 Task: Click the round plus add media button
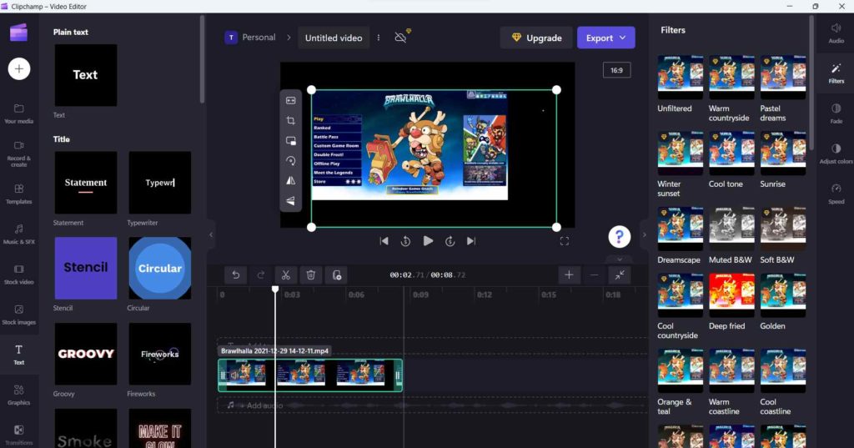[19, 68]
